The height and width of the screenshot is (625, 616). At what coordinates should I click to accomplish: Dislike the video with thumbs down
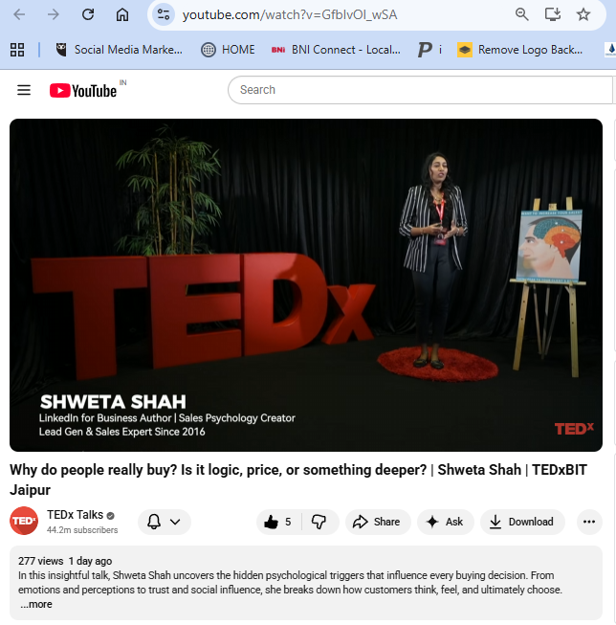pyautogui.click(x=319, y=522)
